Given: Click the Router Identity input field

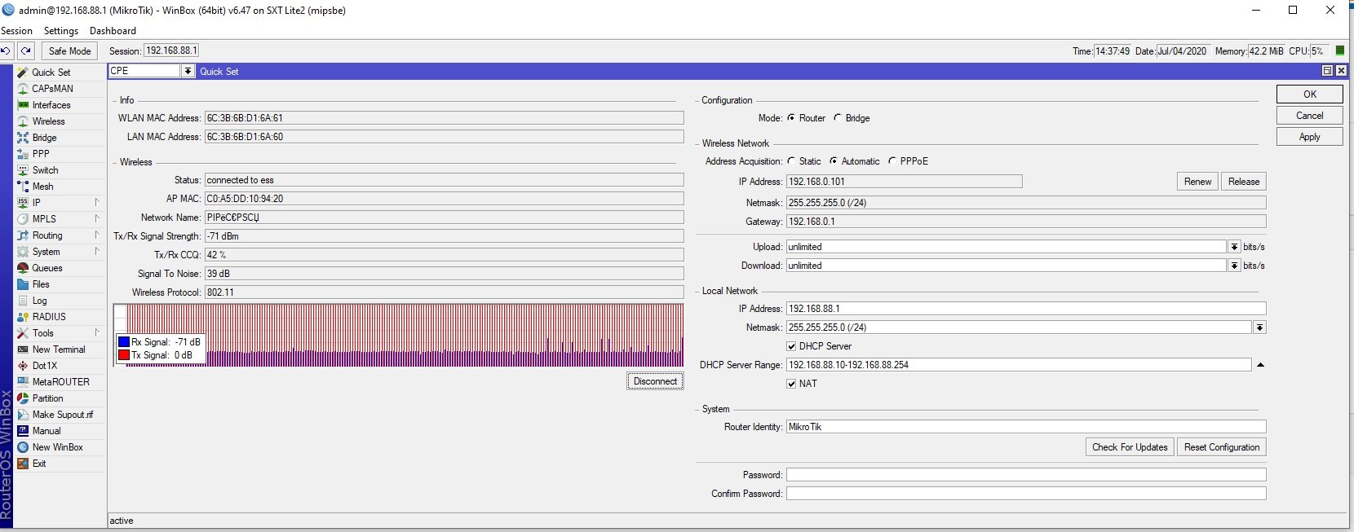Looking at the screenshot, I should coord(1025,427).
